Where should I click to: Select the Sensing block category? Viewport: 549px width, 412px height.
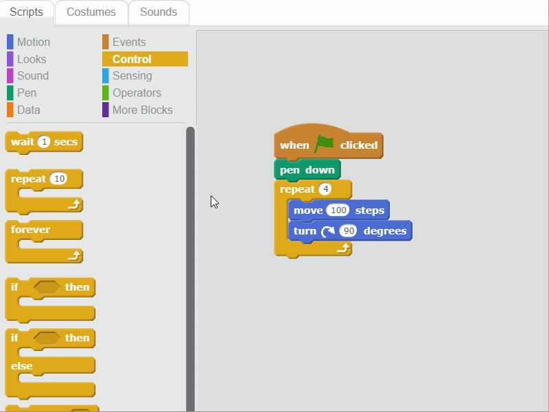point(132,75)
